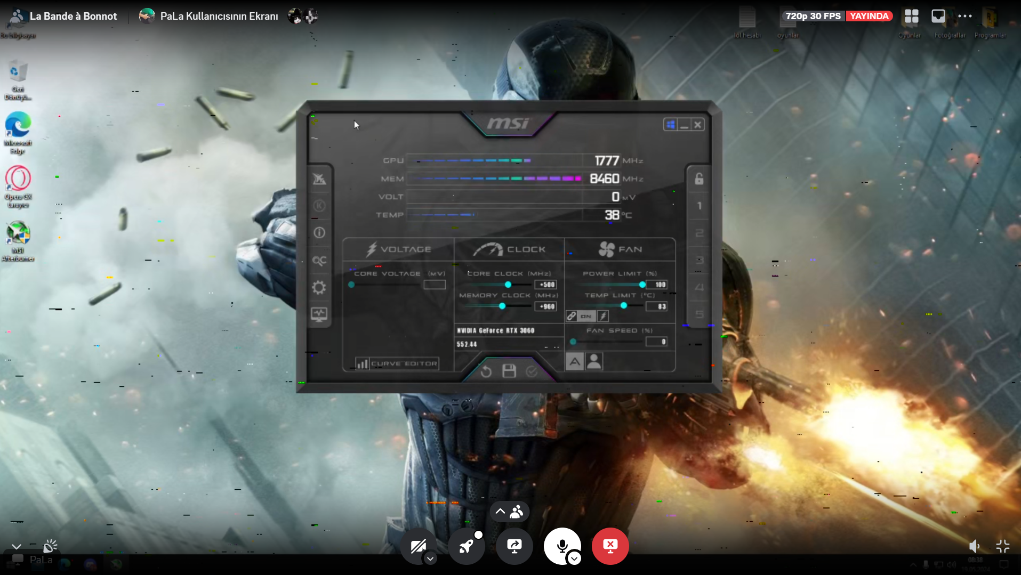Screen dimensions: 1021x575
Task: Select profile slot 5
Action: tap(699, 314)
